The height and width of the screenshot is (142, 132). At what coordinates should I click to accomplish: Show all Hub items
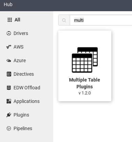pyautogui.click(x=17, y=20)
